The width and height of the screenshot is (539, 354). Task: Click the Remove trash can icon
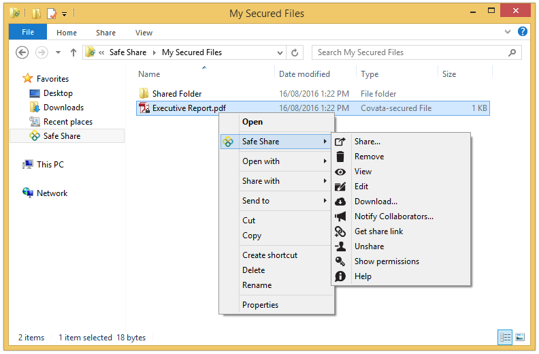pos(341,157)
